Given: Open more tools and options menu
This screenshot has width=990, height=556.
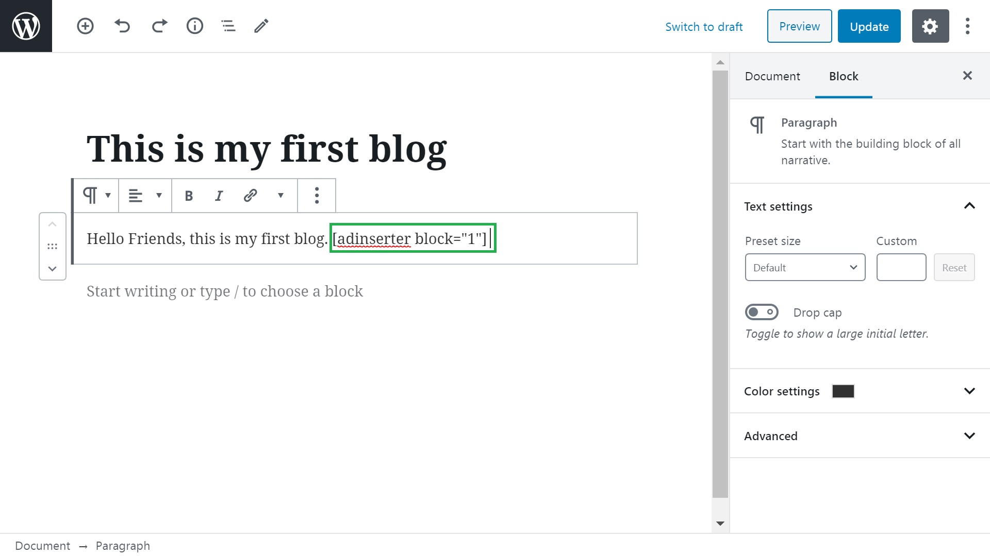Looking at the screenshot, I should tap(968, 26).
